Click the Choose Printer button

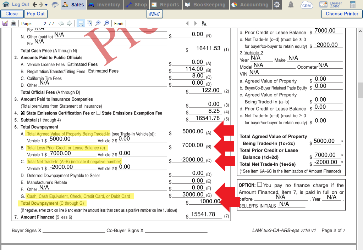point(342,14)
